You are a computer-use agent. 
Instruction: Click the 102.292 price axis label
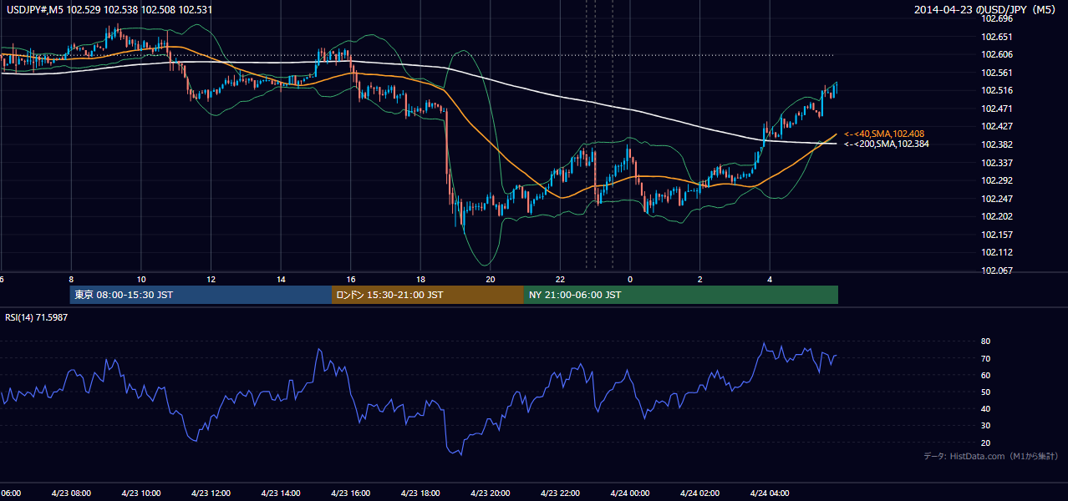(x=996, y=180)
